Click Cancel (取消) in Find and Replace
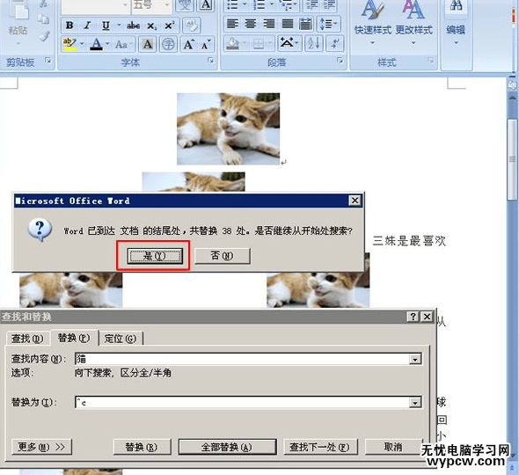 click(393, 447)
